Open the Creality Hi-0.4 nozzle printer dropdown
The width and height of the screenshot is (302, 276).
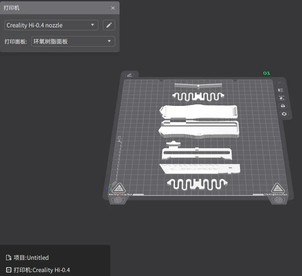tap(51, 25)
